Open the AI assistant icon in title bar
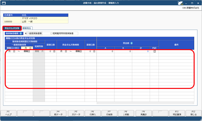 180,3
